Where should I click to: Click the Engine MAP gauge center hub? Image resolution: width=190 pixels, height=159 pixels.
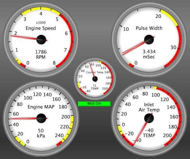point(41,118)
